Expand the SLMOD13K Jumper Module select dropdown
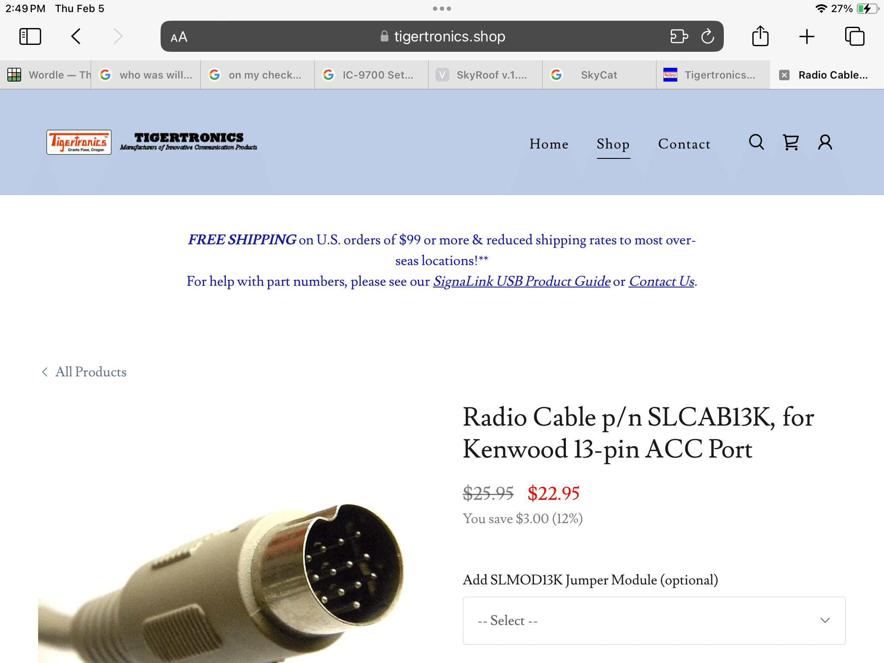This screenshot has width=884, height=663. 654,621
